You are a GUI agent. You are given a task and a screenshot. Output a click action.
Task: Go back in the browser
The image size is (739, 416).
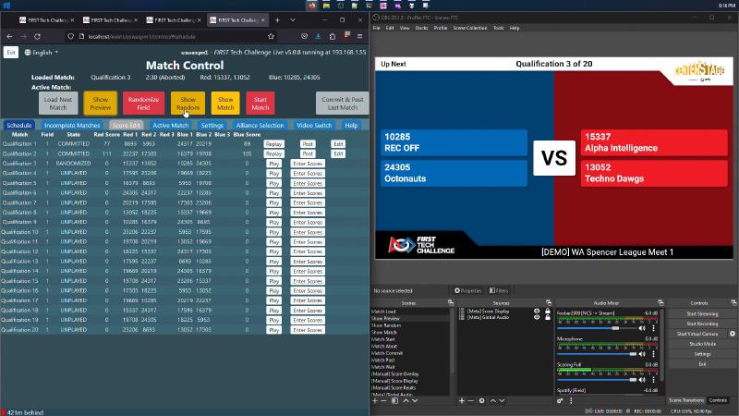(x=9, y=36)
